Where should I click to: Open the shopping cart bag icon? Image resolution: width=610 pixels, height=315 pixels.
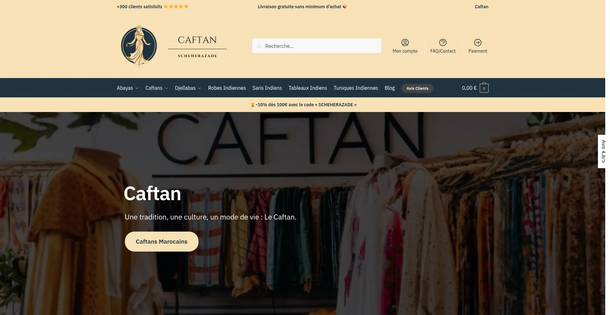(x=484, y=88)
